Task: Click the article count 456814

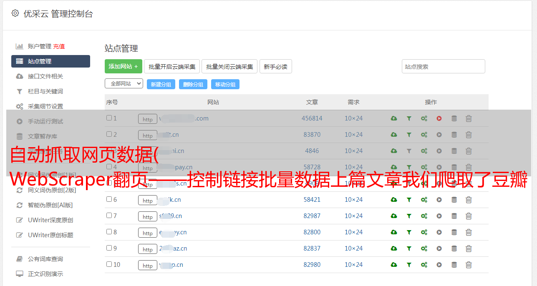Action: click(312, 118)
